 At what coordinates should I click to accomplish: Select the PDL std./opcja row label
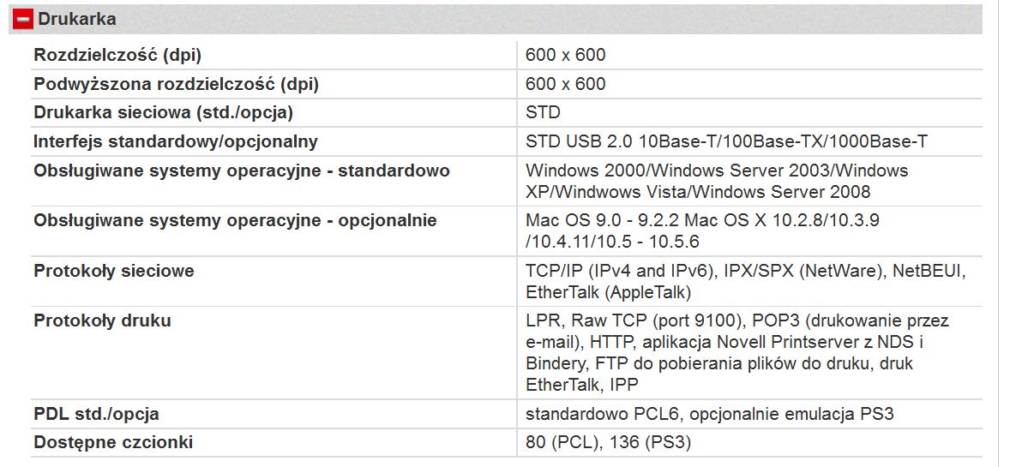coord(96,415)
